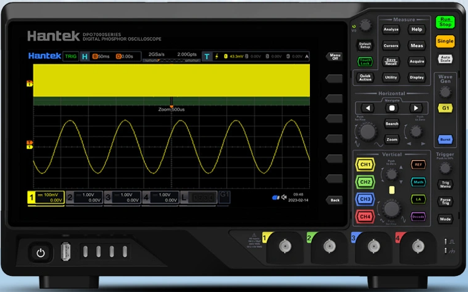Toggle the Zoom key in Horizontal
This screenshot has height=292, width=468.
tap(392, 139)
